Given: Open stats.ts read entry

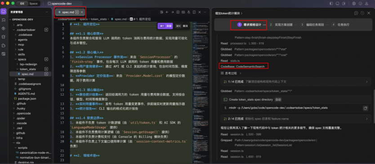Looking at the screenshot, I should tap(230, 61).
